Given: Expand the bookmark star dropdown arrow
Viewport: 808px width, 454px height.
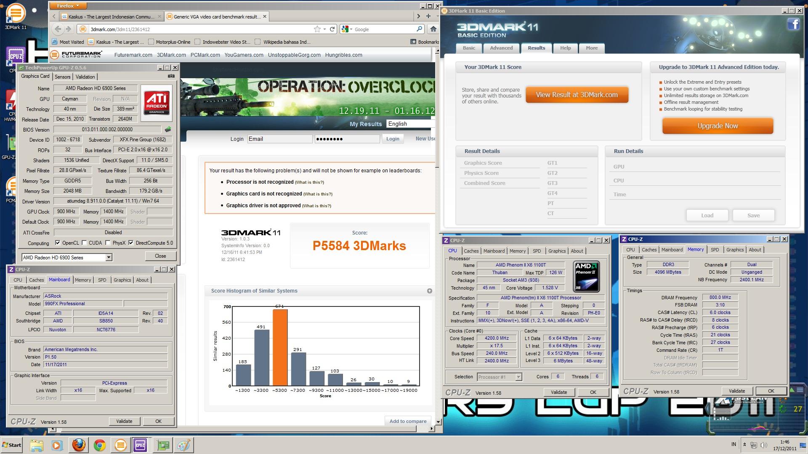Looking at the screenshot, I should click(x=324, y=29).
